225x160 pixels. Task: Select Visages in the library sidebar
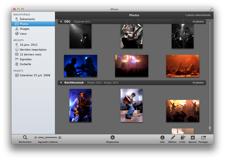pyautogui.click(x=24, y=29)
